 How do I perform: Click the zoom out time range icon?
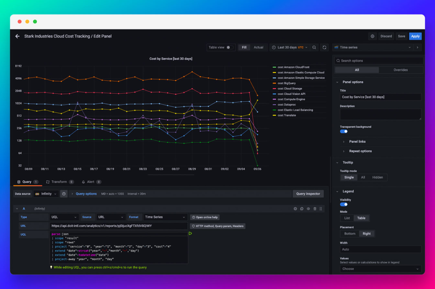pos(314,48)
